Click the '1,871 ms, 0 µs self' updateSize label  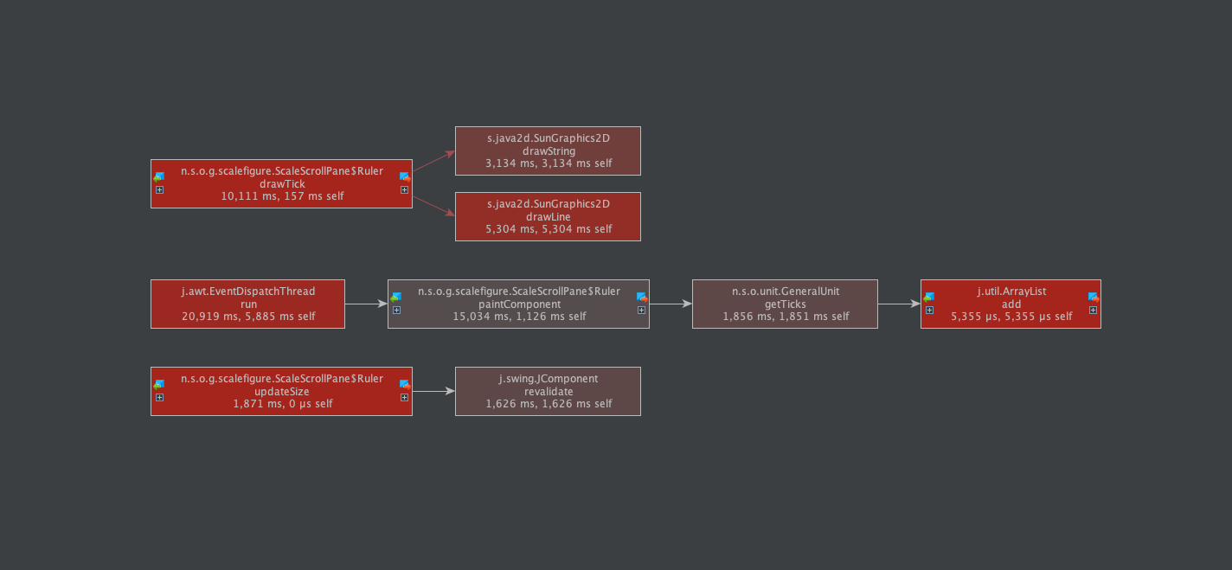(x=282, y=404)
